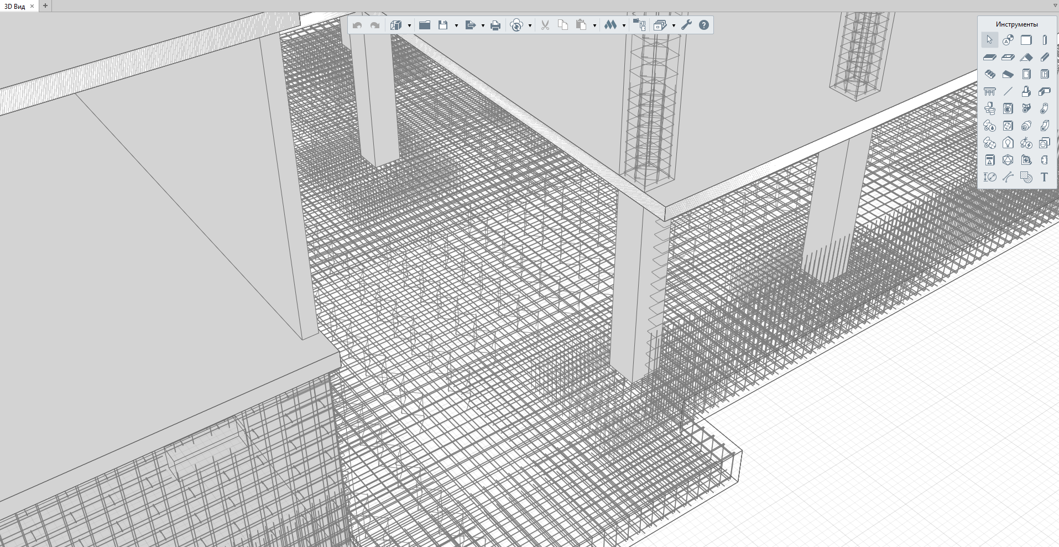Click the Print icon in toolbar

click(x=495, y=25)
